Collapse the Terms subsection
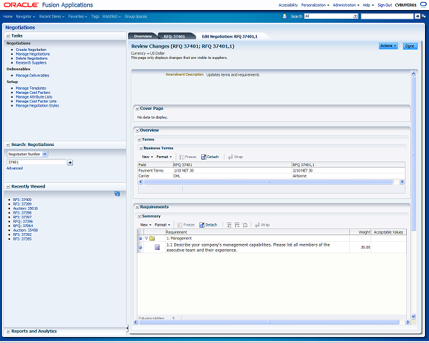The width and height of the screenshot is (429, 343). click(139, 139)
